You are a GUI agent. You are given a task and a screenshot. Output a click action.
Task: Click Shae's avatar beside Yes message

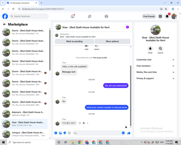click(58, 101)
